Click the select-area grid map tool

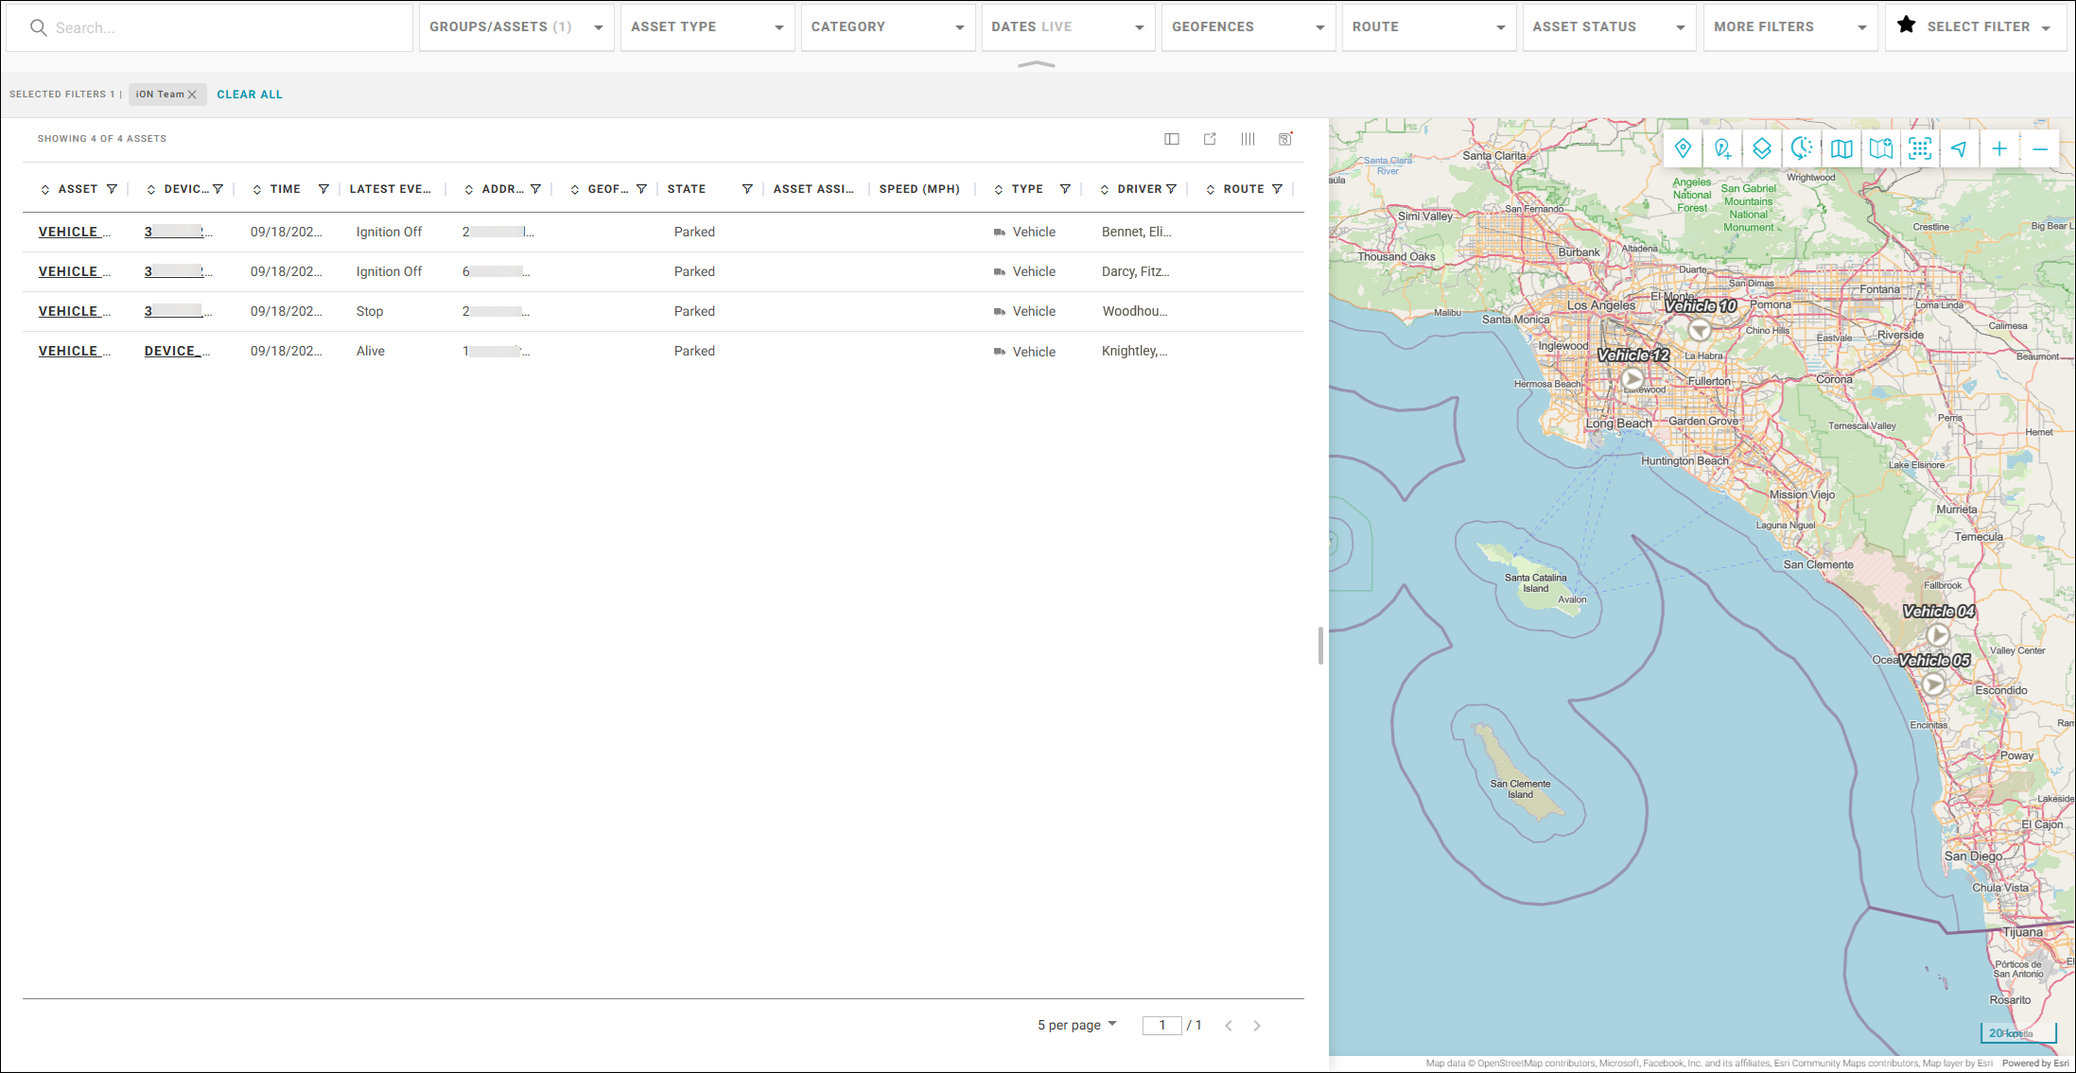[x=1919, y=149]
